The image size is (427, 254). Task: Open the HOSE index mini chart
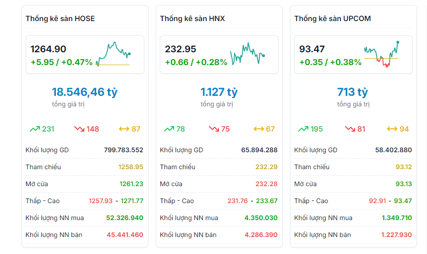click(x=114, y=54)
